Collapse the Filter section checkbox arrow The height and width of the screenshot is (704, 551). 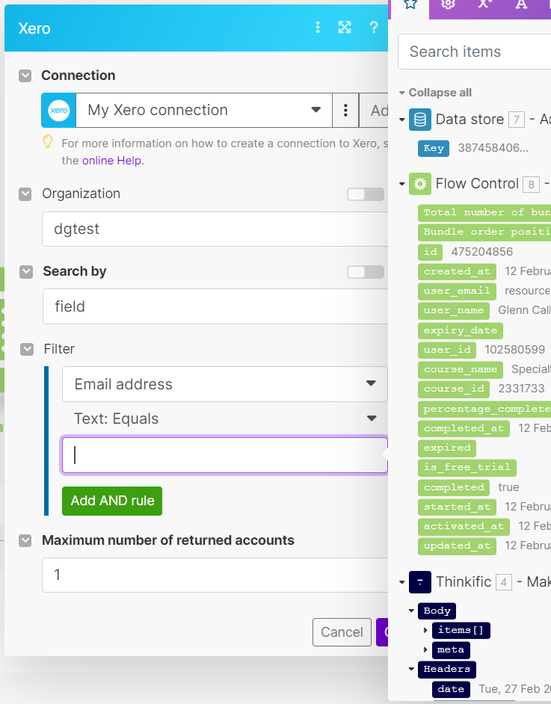point(27,349)
